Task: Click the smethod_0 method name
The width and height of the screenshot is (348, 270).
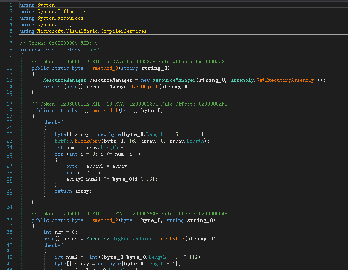Action: point(105,68)
